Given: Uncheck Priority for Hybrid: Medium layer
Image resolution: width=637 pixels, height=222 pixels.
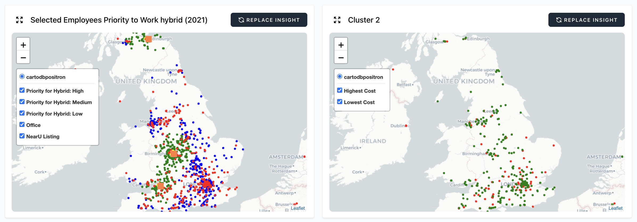Looking at the screenshot, I should tap(22, 102).
